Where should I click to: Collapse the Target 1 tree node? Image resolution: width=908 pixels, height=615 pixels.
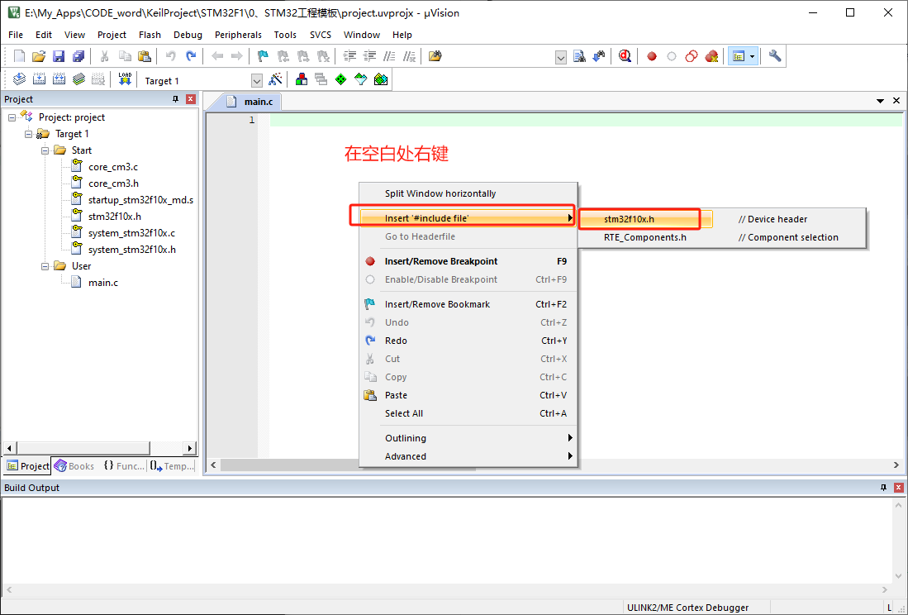point(28,135)
